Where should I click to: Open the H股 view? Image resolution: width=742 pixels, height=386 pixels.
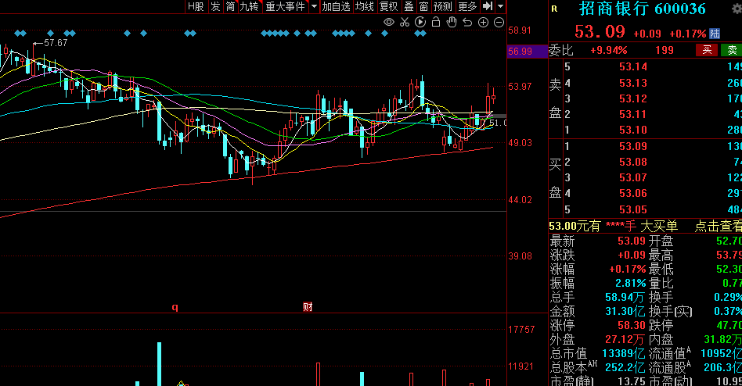[x=196, y=6]
